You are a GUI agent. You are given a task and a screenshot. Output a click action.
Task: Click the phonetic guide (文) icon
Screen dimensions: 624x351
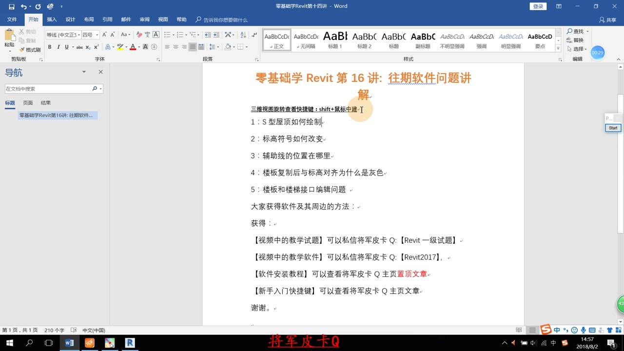(147, 35)
